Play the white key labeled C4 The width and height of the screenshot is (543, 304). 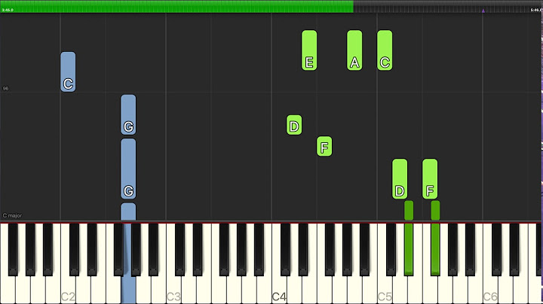(x=279, y=290)
